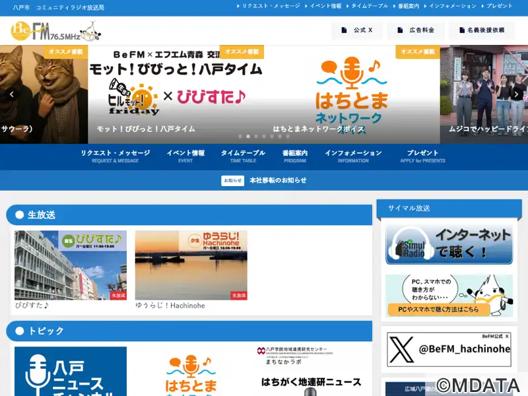Open the ムジコでハッピードライブ slide
Image resolution: width=528 pixels, height=396 pixels.
(x=484, y=94)
